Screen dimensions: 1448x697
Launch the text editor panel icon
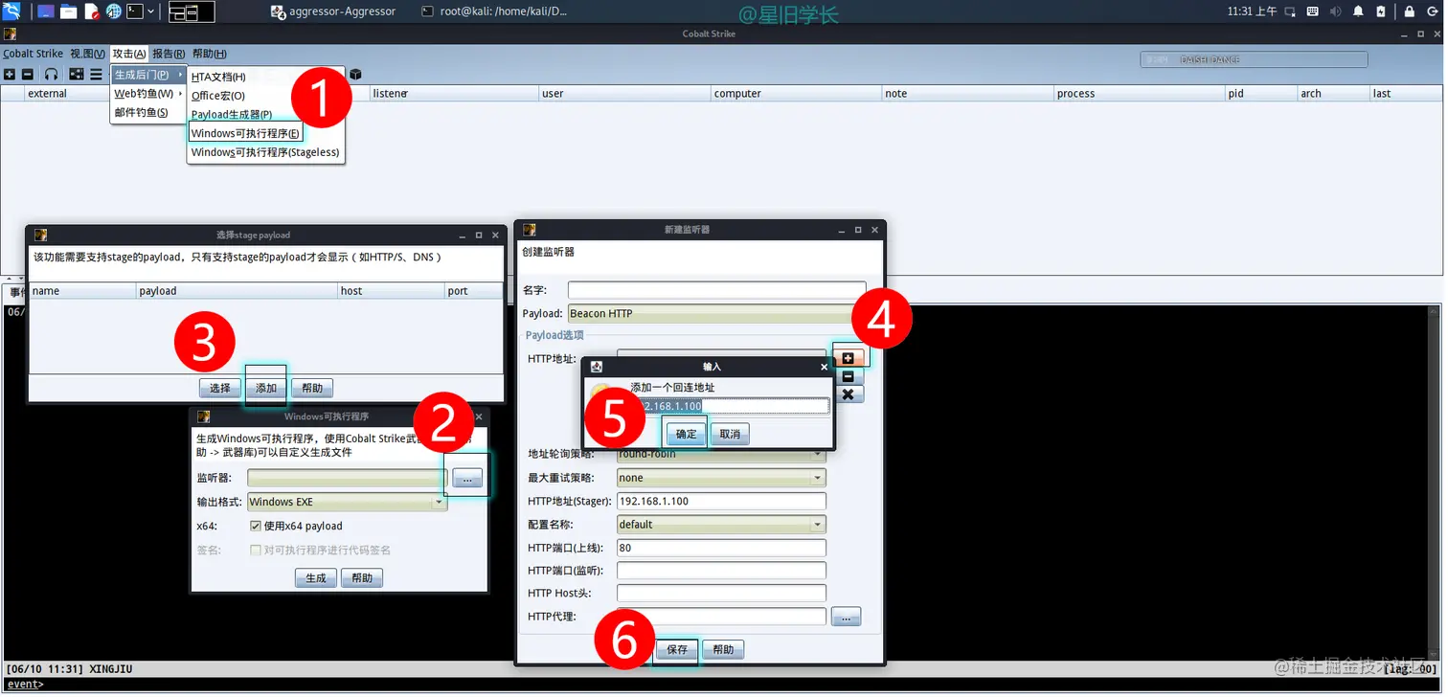point(92,11)
